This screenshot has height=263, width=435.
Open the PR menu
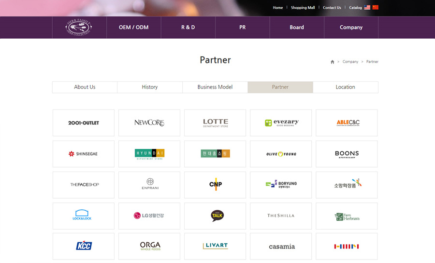point(243,27)
